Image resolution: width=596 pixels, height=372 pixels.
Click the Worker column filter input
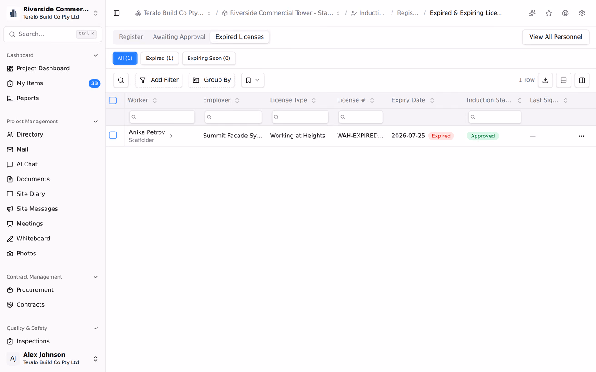(x=162, y=117)
